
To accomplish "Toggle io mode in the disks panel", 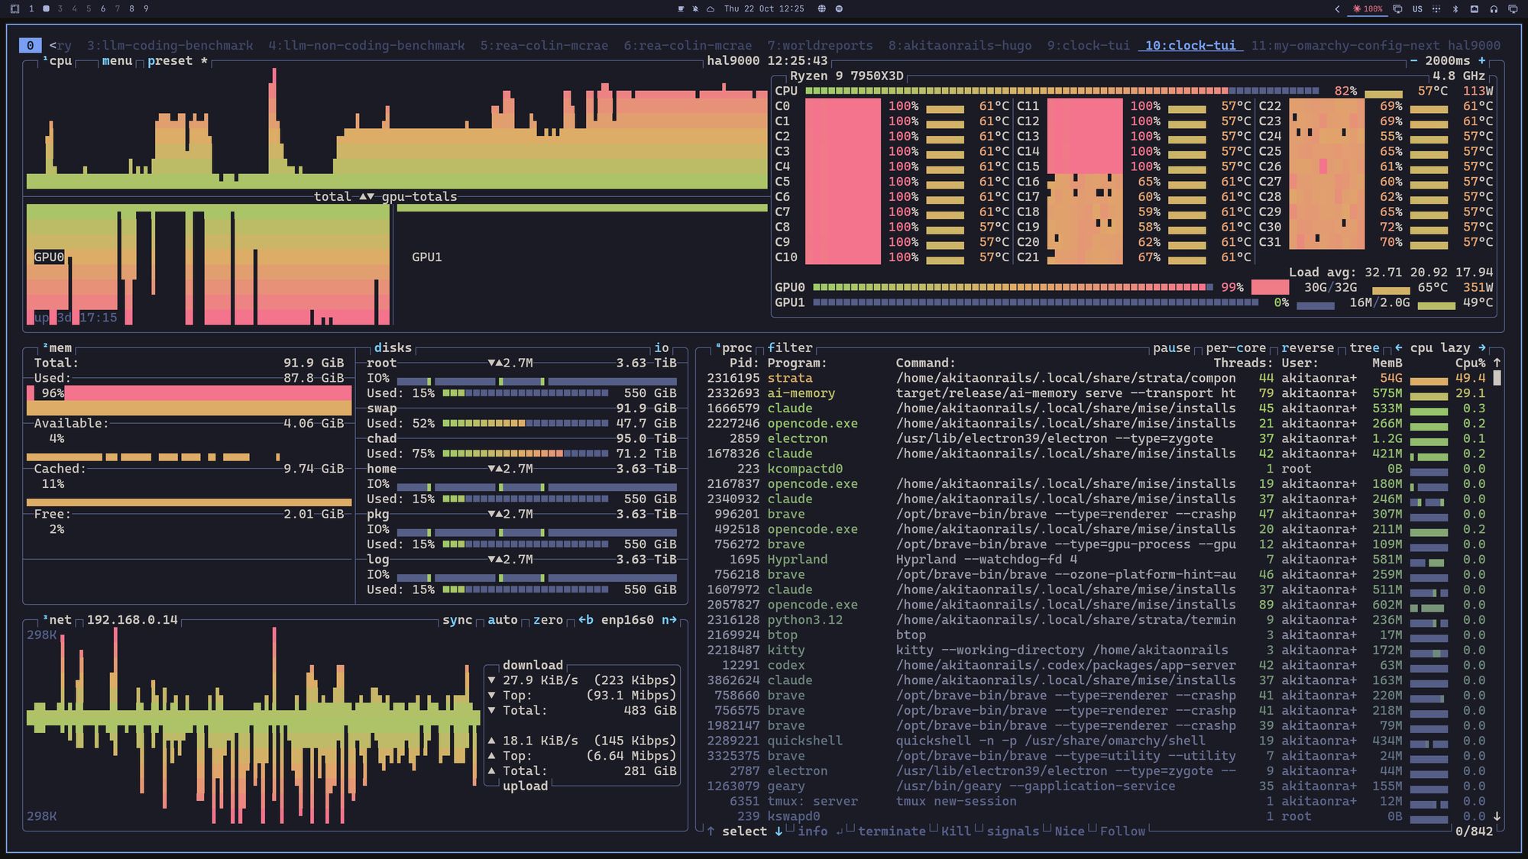I will [662, 347].
